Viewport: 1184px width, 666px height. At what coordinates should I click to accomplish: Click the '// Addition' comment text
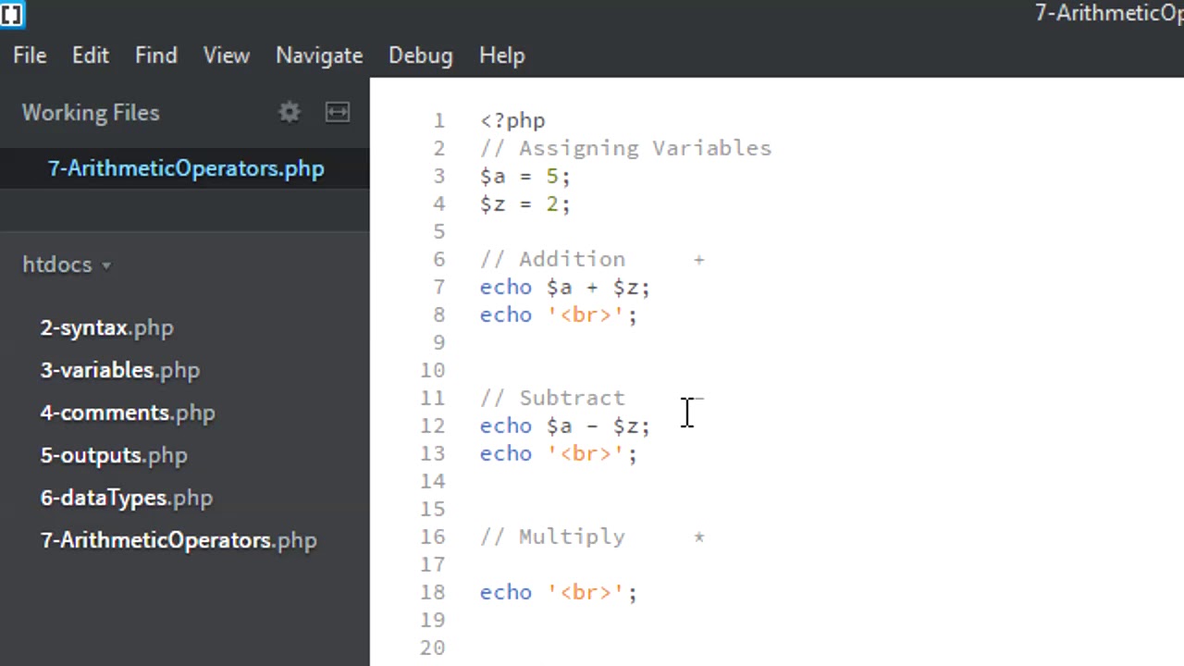(552, 259)
